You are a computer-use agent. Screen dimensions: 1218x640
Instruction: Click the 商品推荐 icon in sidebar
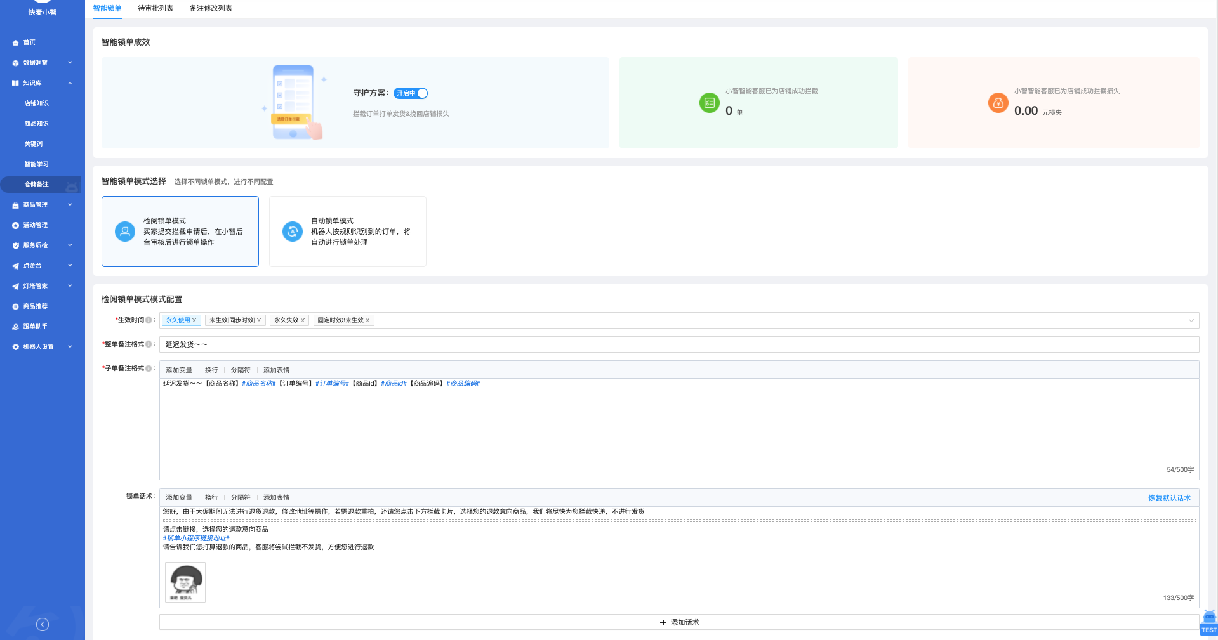[x=15, y=306]
